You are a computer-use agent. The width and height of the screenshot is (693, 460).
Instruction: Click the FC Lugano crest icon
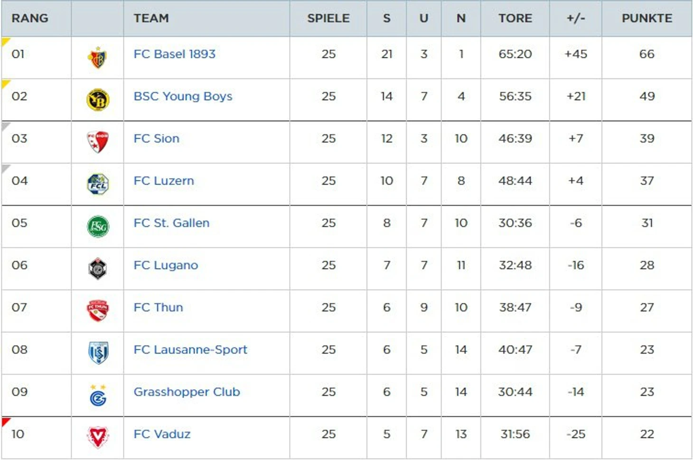tap(98, 269)
